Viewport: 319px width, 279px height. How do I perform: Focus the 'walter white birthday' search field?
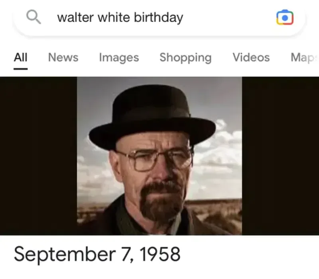[159, 18]
